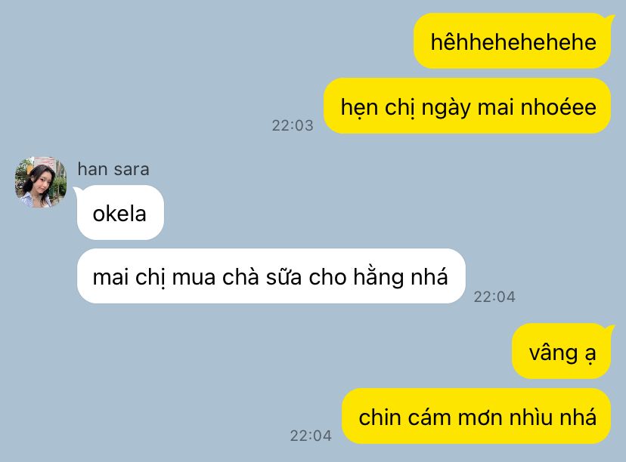The width and height of the screenshot is (626, 462).
Task: Click the tail of the hêhhehehehehe bubble
Action: 609,19
